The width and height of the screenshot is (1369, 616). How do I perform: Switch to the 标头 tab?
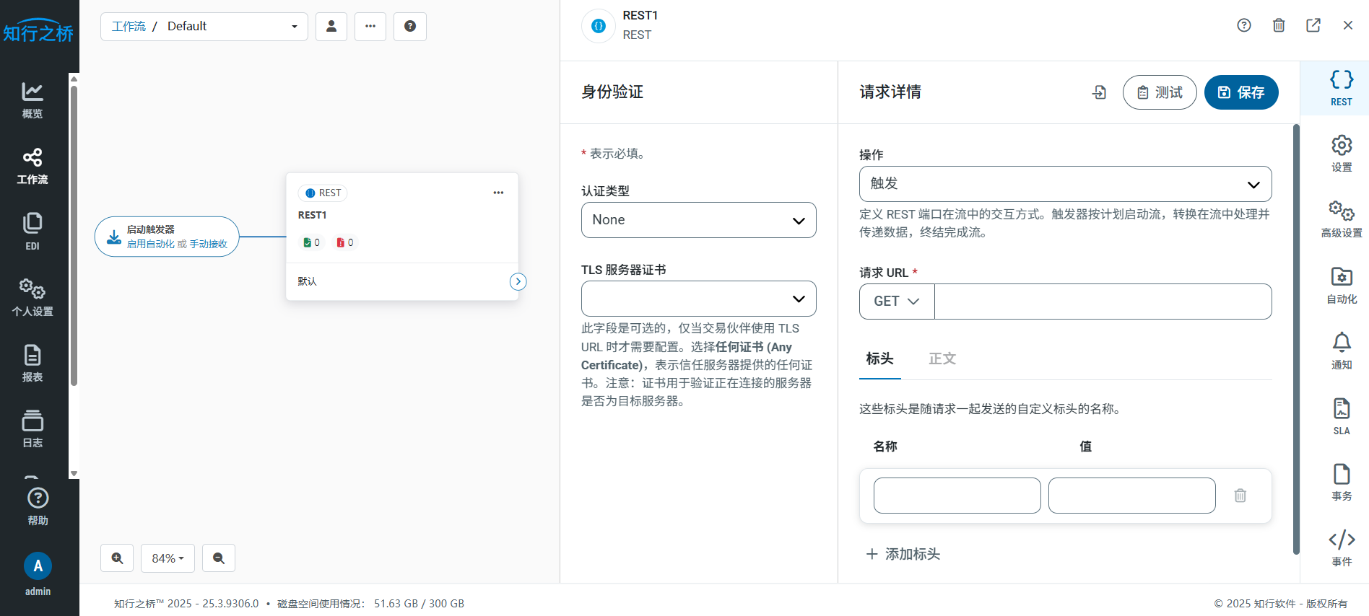pos(879,358)
